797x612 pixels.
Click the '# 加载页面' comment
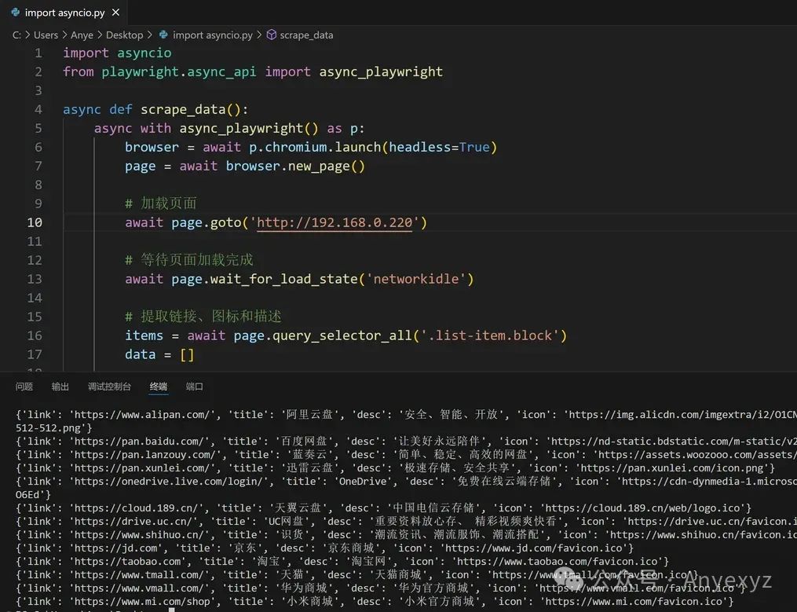coord(161,203)
